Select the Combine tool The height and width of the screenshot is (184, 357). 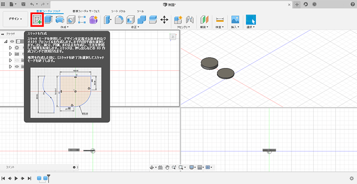tap(142, 20)
